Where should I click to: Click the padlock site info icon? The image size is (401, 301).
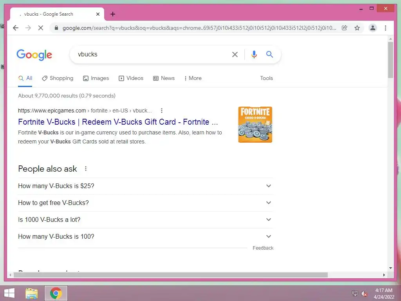[x=56, y=28]
